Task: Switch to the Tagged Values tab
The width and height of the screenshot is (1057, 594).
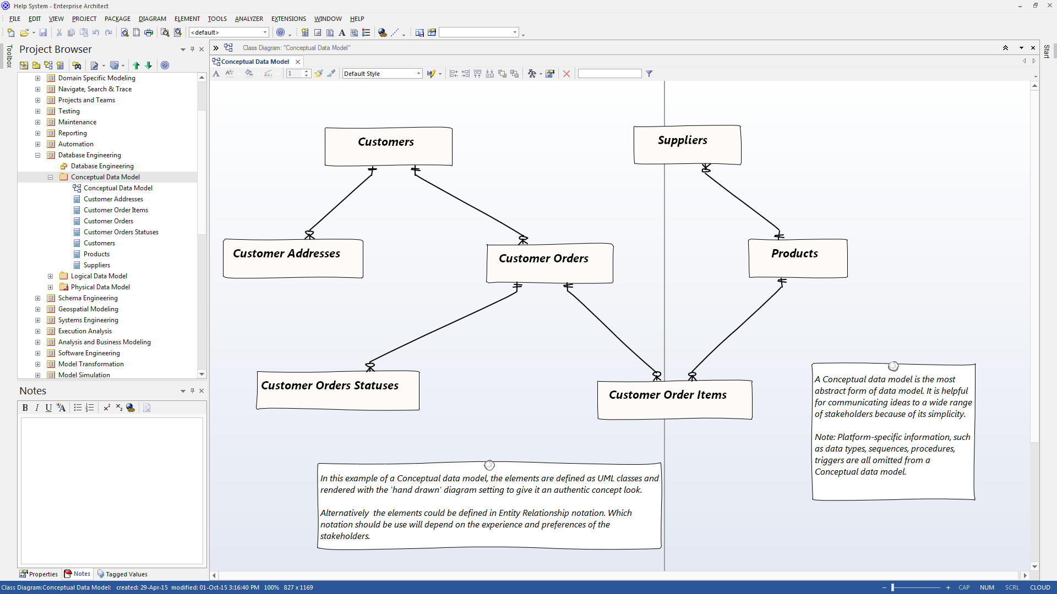Action: coord(122,574)
